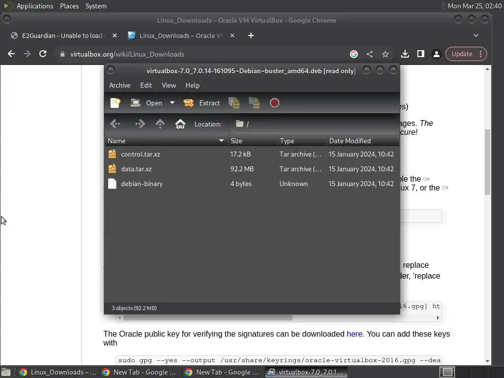504x378 pixels.
Task: Click the archive Location path field
Action: pos(314,124)
